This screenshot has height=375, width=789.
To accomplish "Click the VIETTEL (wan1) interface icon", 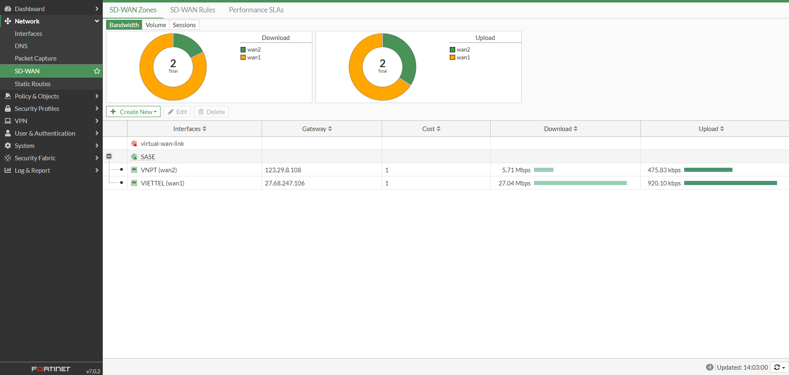I will click(x=134, y=183).
